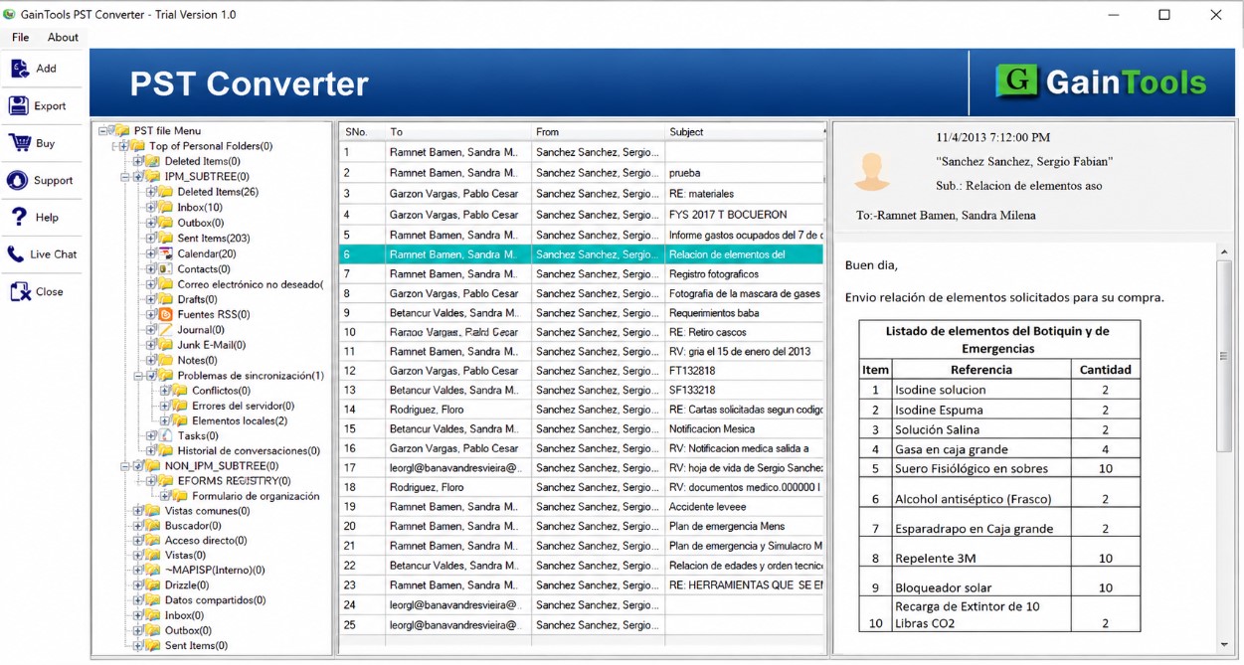Click the preview pane scroll-up arrow

[1224, 252]
